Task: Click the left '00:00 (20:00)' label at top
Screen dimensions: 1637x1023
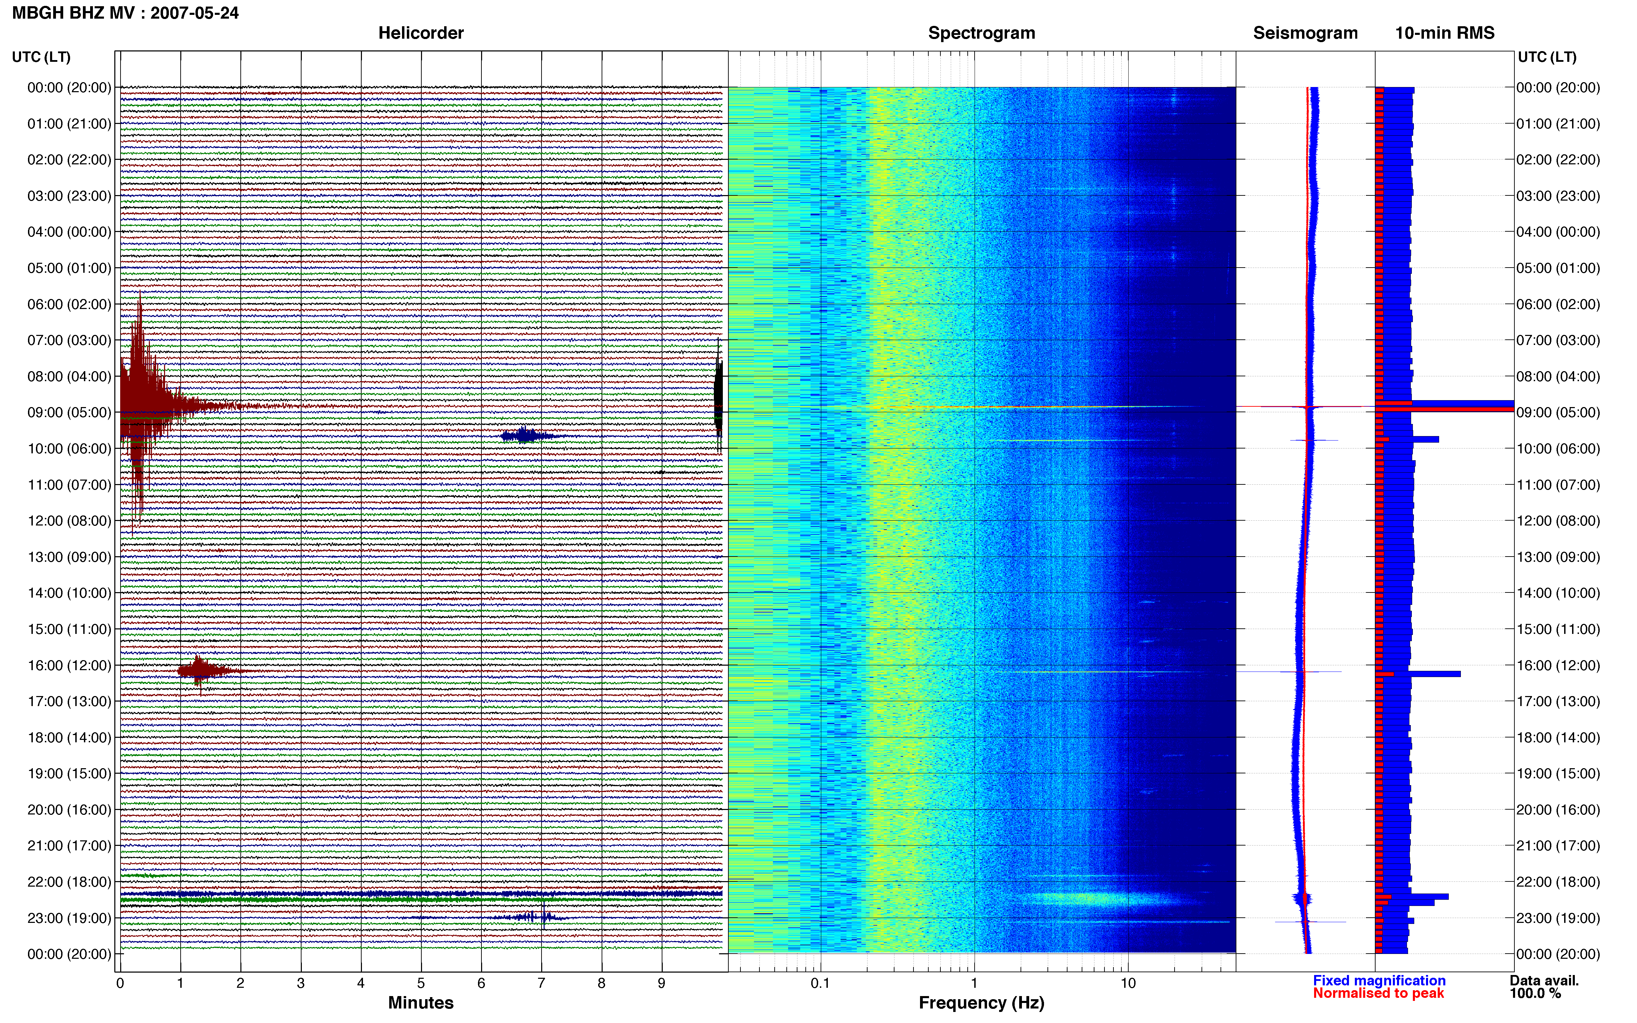Action: coord(69,87)
